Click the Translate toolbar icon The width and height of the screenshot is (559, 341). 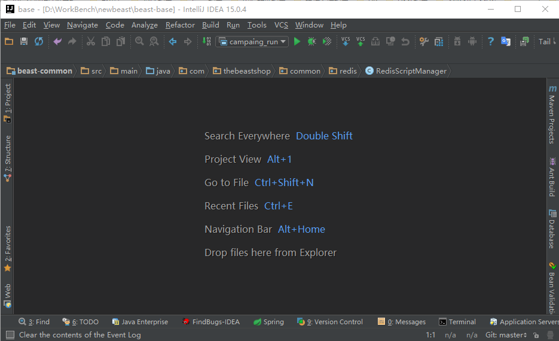tap(506, 42)
